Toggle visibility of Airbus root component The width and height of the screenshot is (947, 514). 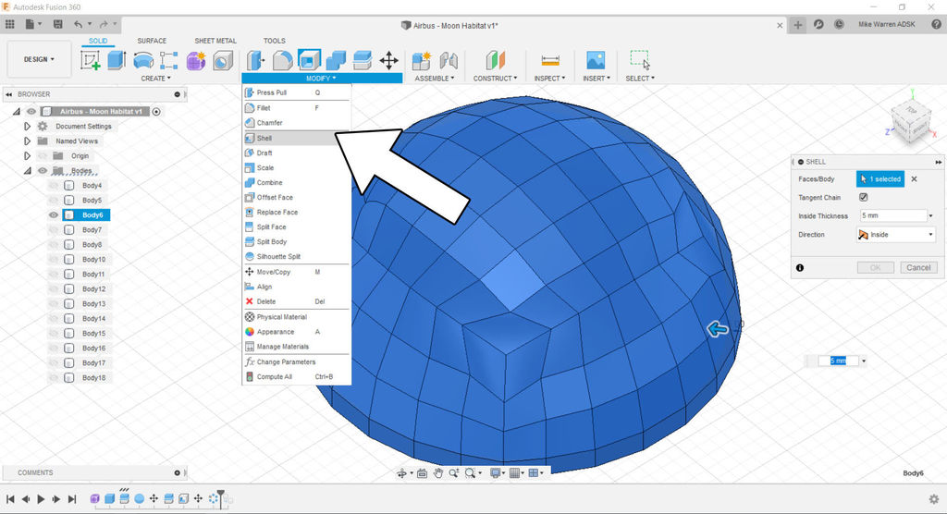tap(31, 112)
